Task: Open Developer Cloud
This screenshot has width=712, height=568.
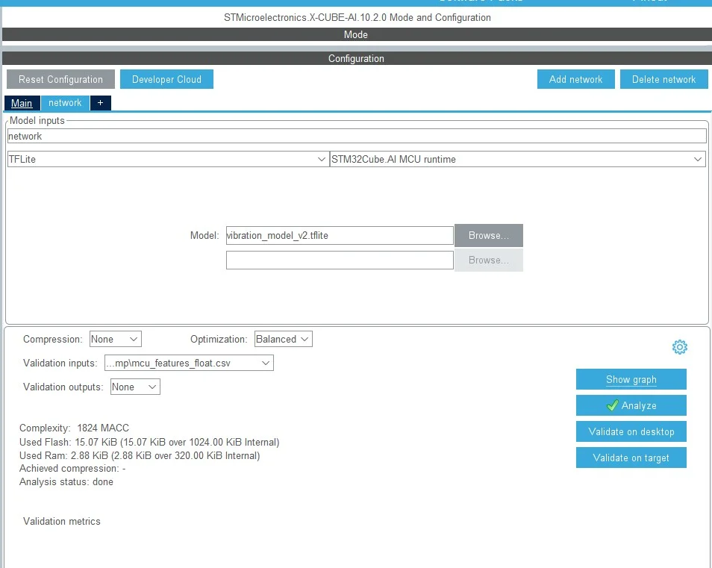Action: [x=166, y=79]
